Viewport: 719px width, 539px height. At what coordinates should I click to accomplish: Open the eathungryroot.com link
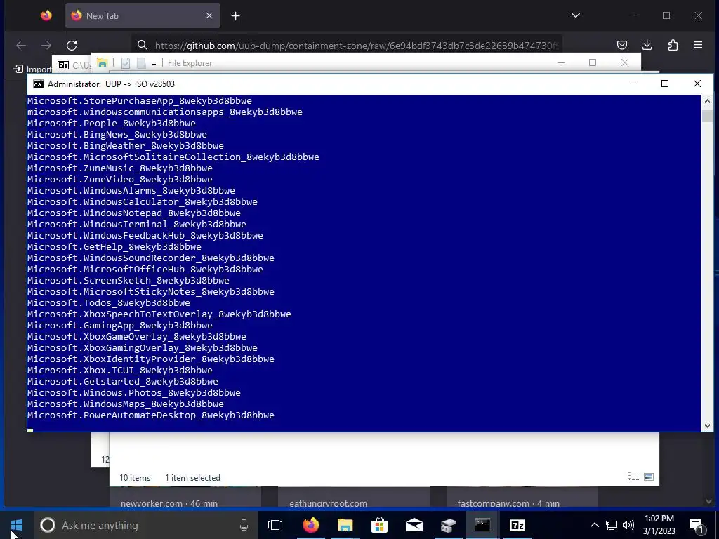pos(329,503)
